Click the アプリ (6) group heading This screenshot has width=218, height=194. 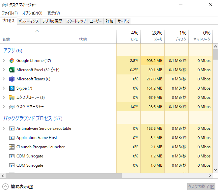click(x=13, y=51)
